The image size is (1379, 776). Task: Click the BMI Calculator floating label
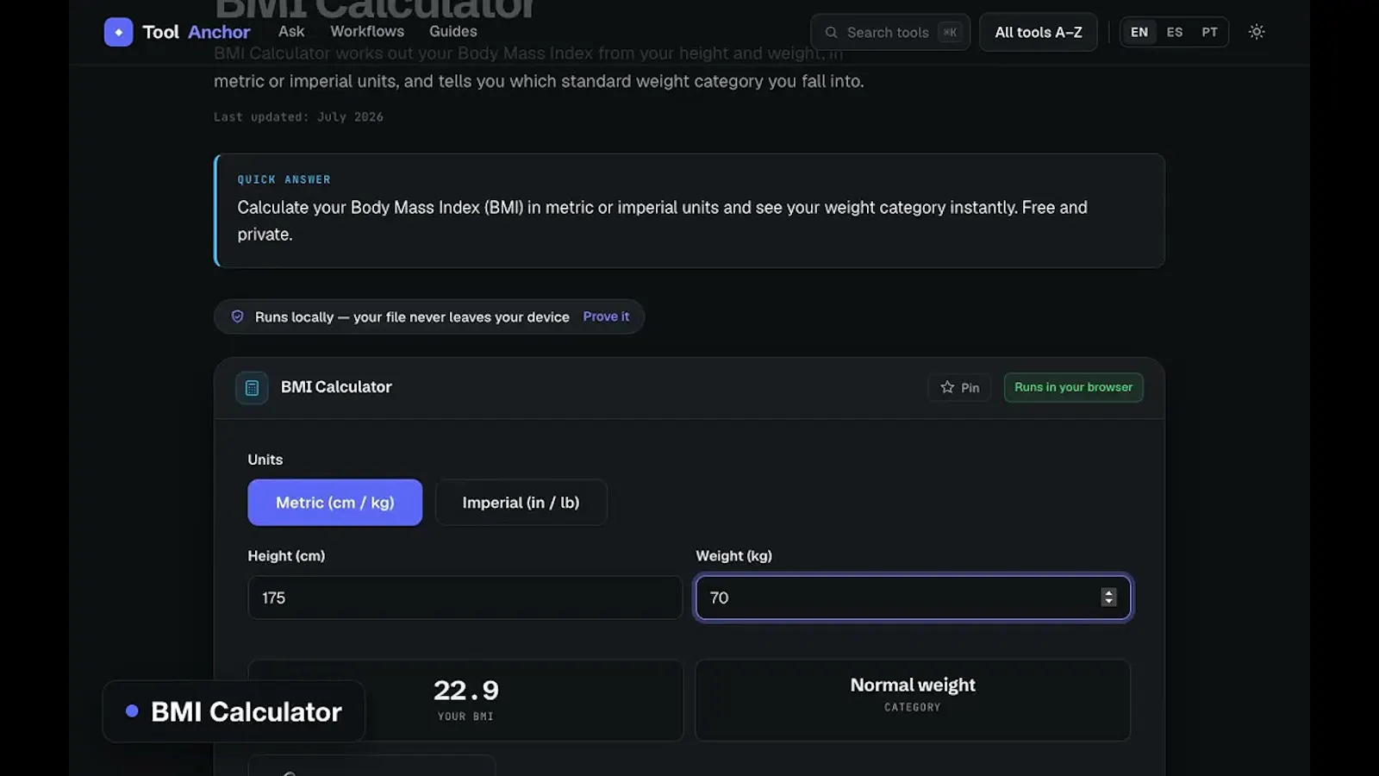pyautogui.click(x=234, y=711)
